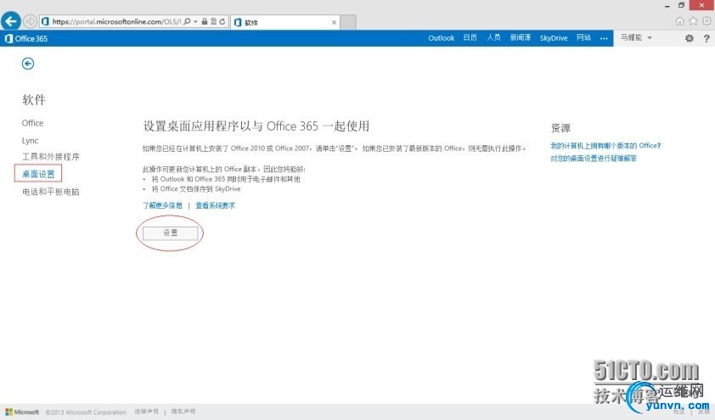Viewport: 715px width, 420px height.
Task: Click the 软件 page heading
Action: (34, 100)
